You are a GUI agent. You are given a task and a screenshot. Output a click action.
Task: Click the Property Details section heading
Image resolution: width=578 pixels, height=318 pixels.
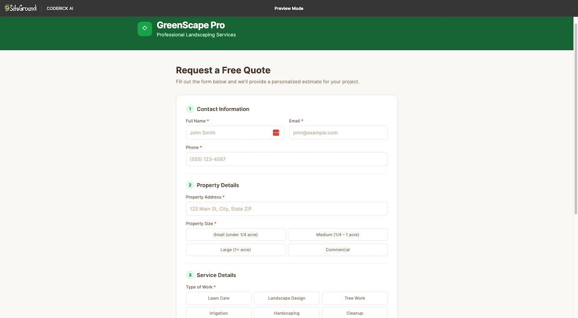coord(218,185)
